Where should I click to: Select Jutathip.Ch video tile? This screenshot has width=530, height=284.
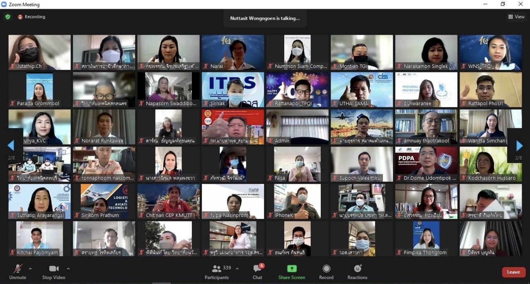pos(39,52)
